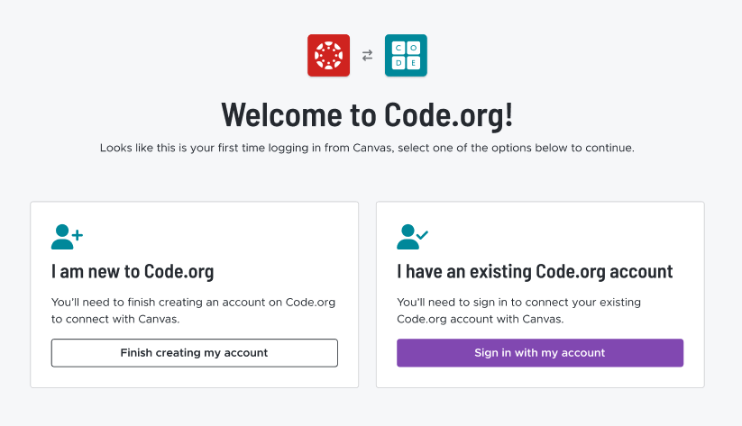Click I have an existing Code.org account heading
Screen dimensions: 742x426
tap(535, 272)
